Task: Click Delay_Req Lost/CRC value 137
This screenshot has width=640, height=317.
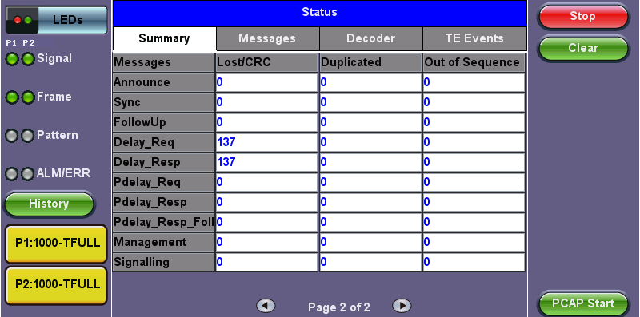Action: pos(266,143)
